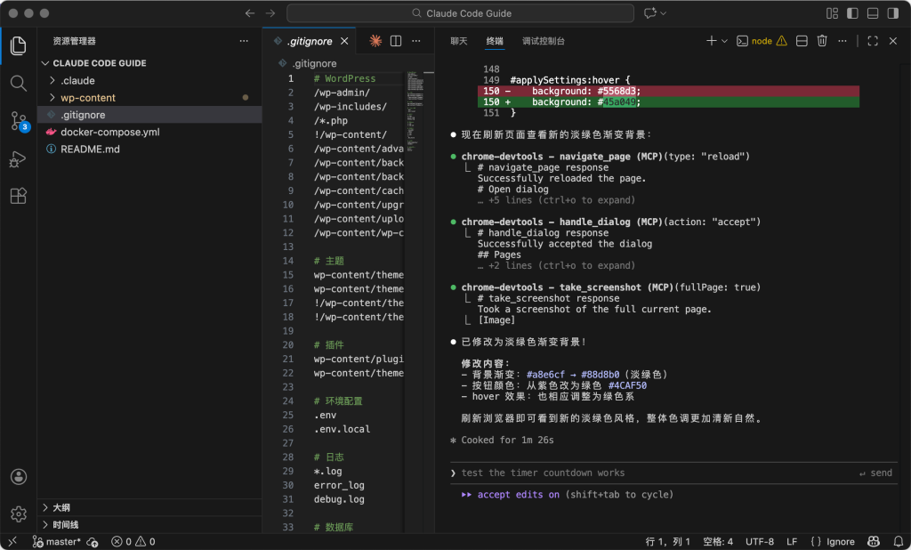Launch Claude Code from the orange spark icon

coord(375,41)
